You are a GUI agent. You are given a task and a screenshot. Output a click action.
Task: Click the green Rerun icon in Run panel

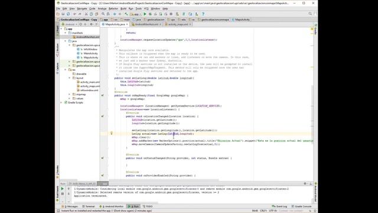(x=62, y=189)
